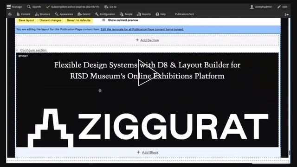The height and width of the screenshot is (167, 297).
Task: Open the Go to icon
Action: click(x=106, y=7)
